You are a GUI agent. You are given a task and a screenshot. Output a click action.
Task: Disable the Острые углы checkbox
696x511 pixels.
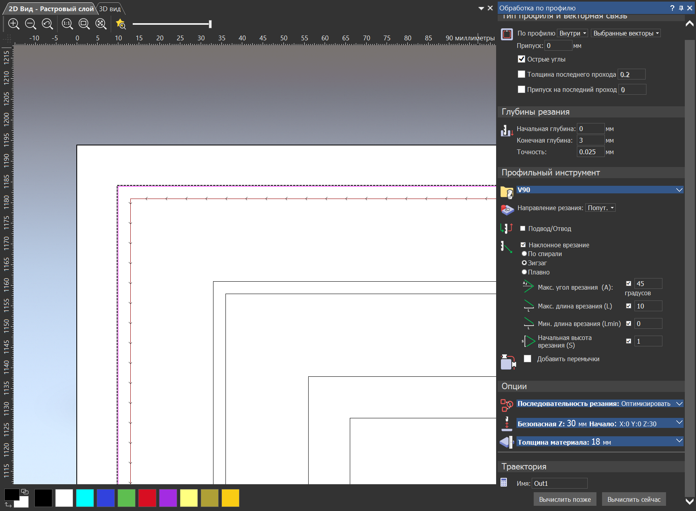pyautogui.click(x=521, y=59)
